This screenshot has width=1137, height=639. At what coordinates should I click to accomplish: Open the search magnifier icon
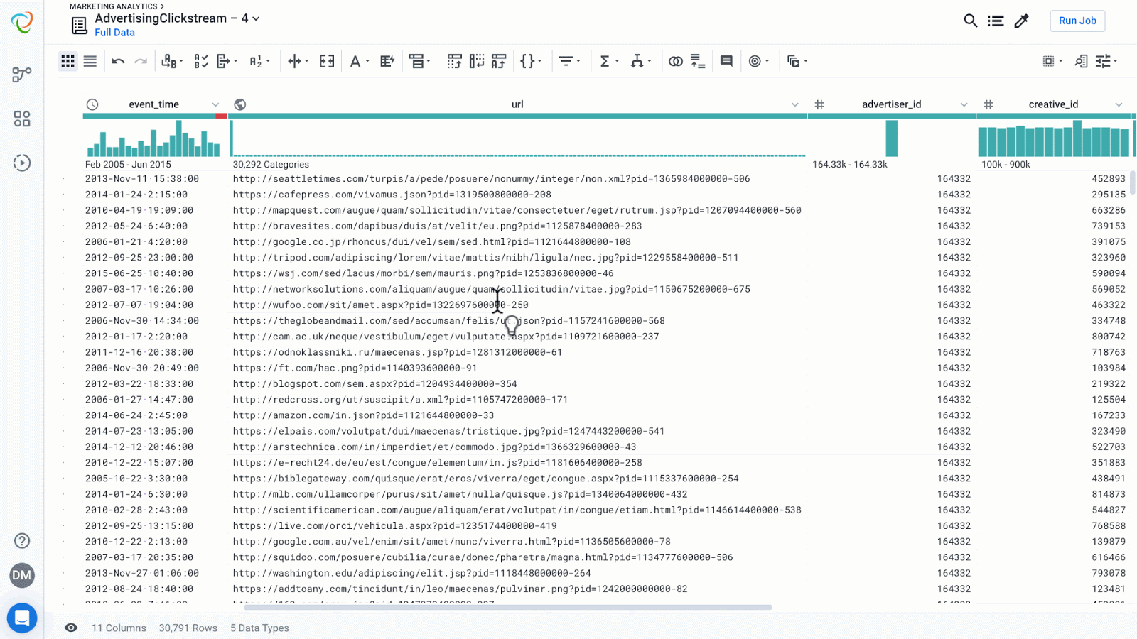click(x=970, y=21)
